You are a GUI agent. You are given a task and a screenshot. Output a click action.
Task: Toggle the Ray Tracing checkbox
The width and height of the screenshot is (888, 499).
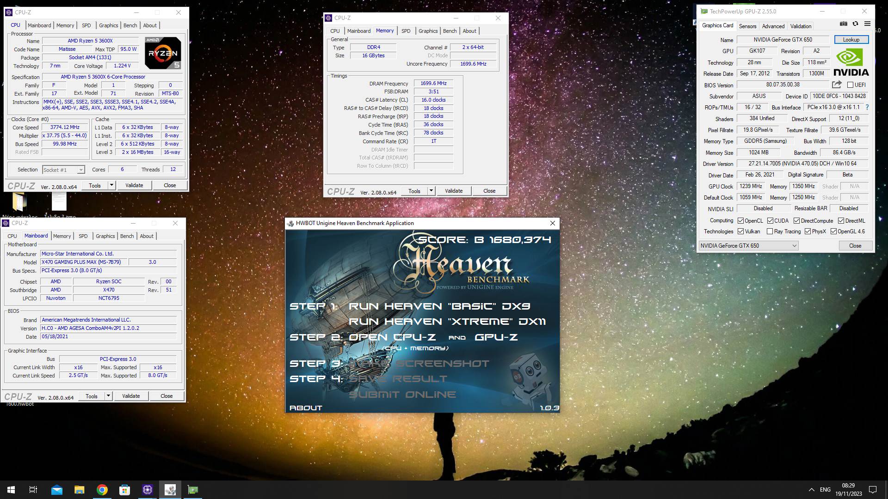tap(770, 231)
